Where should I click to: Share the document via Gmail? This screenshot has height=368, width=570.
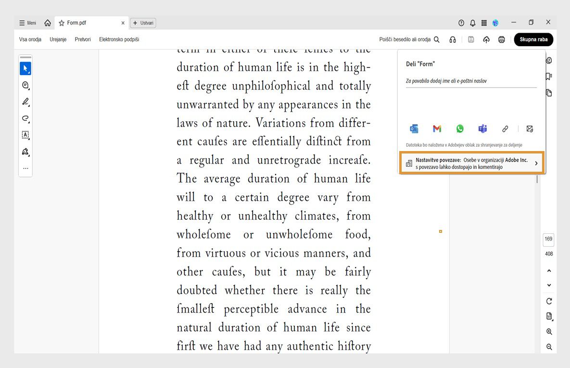437,128
